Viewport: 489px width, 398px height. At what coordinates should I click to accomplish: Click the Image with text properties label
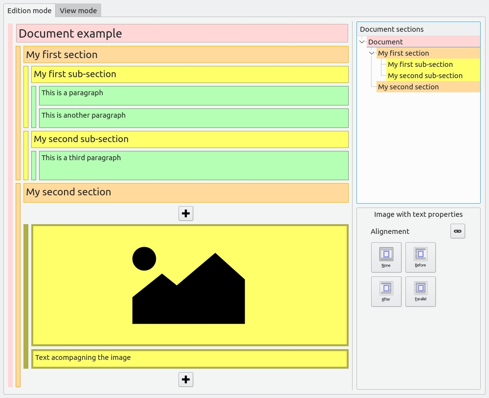pyautogui.click(x=418, y=214)
